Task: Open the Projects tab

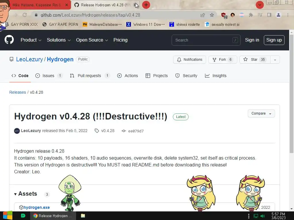Action: tap(156, 76)
